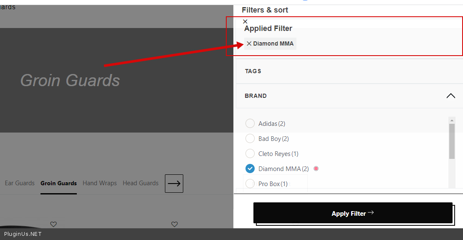
Task: Check the Cleto Reyes brand option
Action: 250,153
